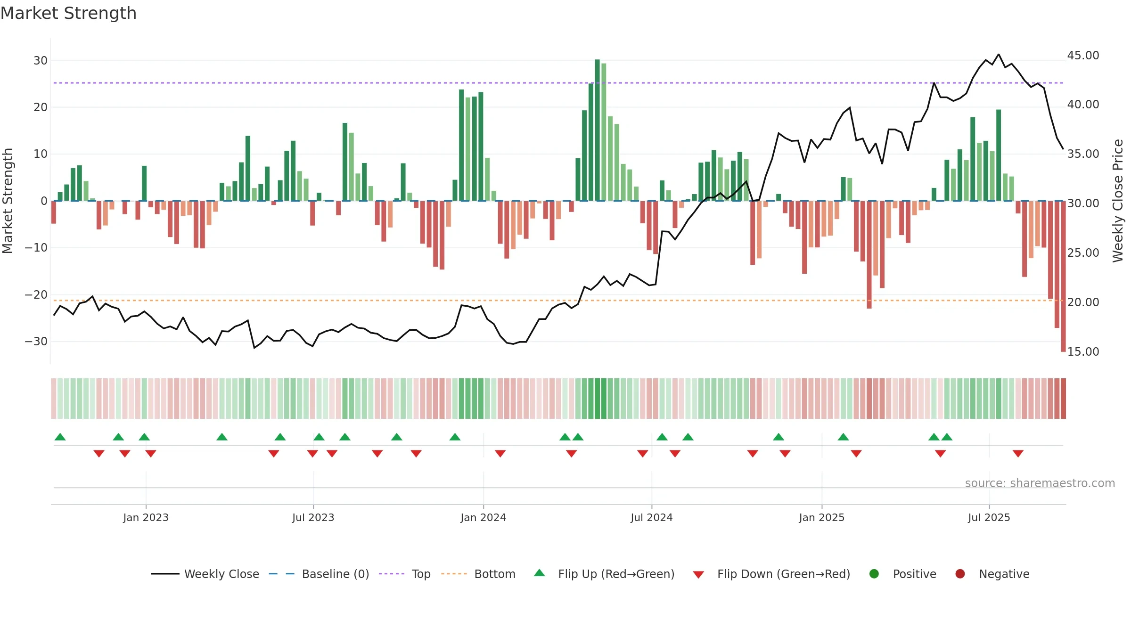Image resolution: width=1131 pixels, height=636 pixels.
Task: Click the 10 tick on the left axis
Action: (x=41, y=154)
